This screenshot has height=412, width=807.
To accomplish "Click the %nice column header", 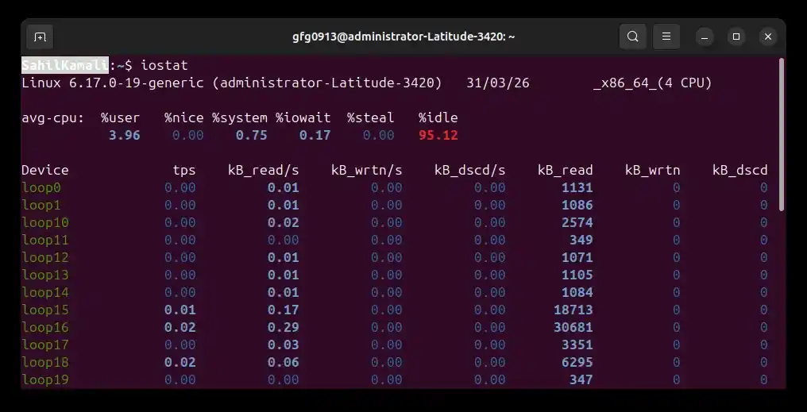I will point(184,117).
